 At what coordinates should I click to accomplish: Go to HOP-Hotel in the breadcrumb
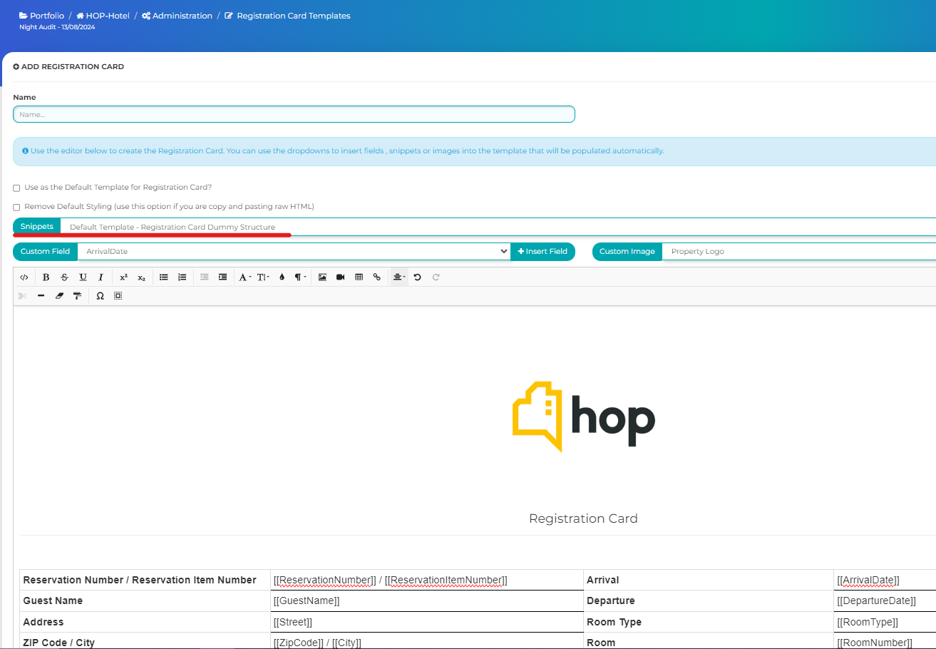click(x=103, y=16)
